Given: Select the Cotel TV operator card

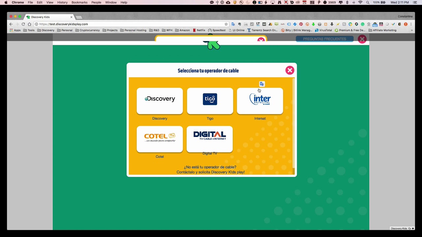Looking at the screenshot, I should (x=160, y=139).
